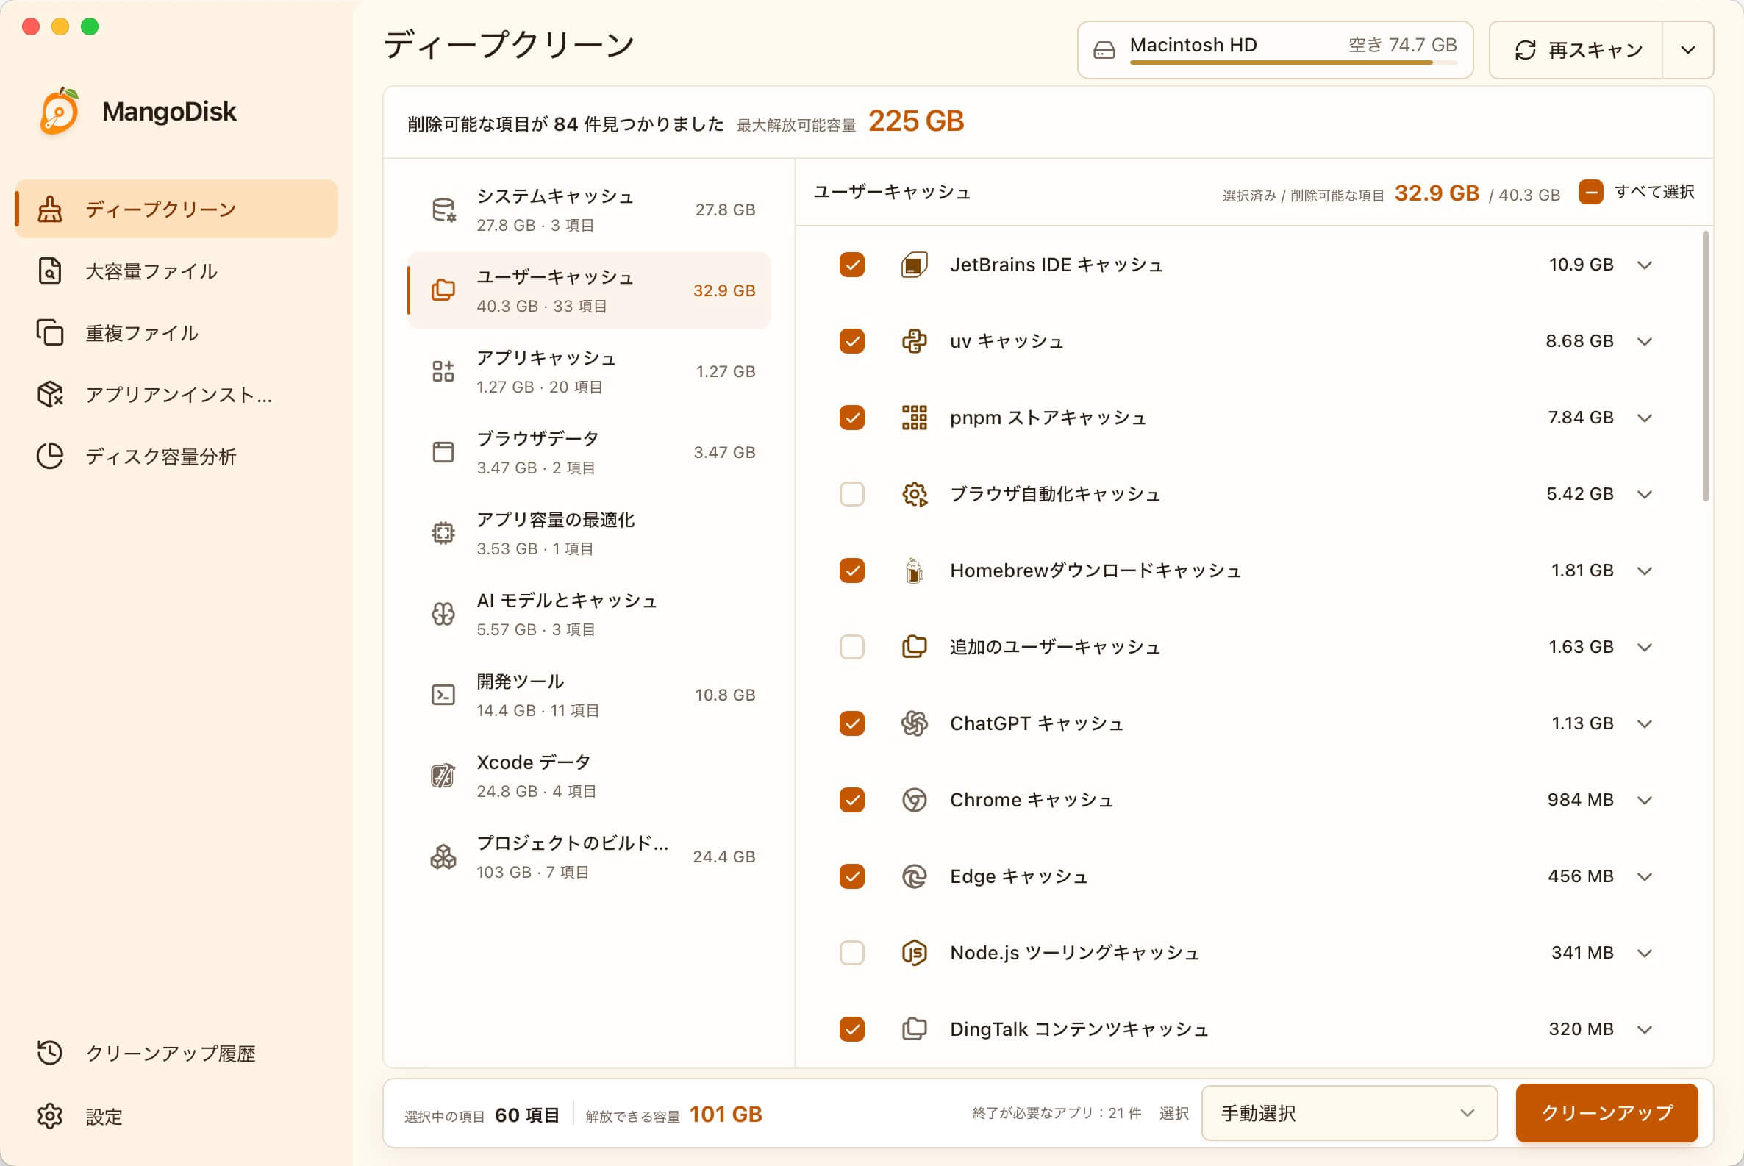Click the ChatGPT キャッシュ logo icon
1744x1166 pixels.
(914, 723)
